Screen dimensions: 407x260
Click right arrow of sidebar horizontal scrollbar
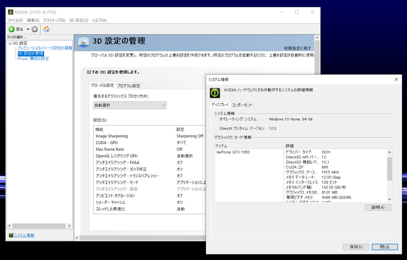(x=69, y=226)
